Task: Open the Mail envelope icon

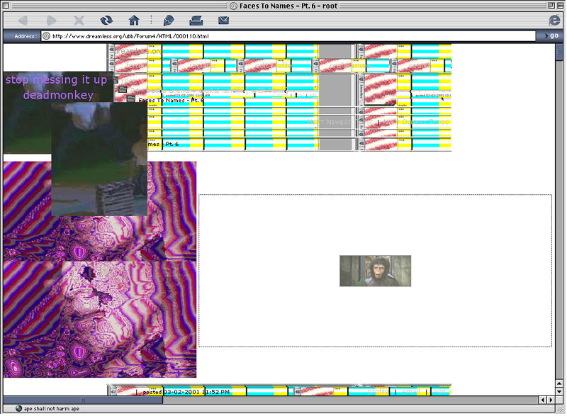Action: click(x=223, y=21)
